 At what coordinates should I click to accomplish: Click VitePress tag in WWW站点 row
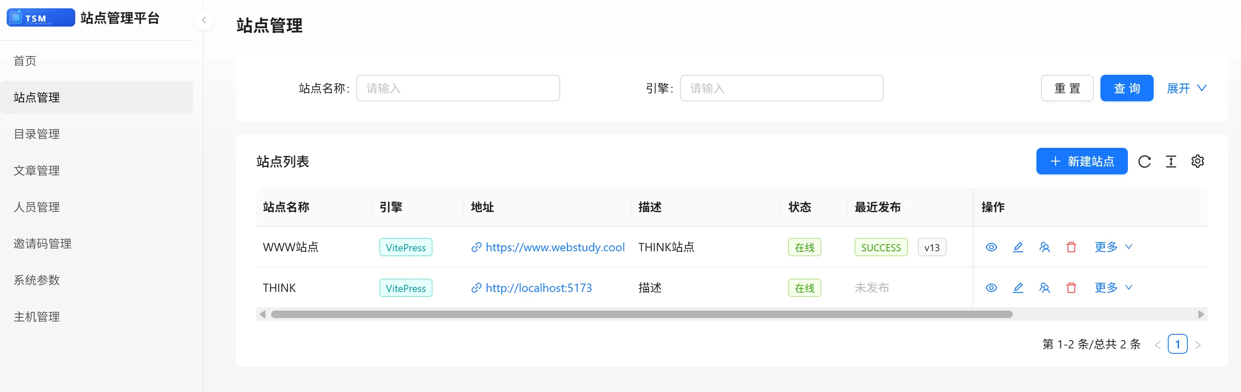405,247
